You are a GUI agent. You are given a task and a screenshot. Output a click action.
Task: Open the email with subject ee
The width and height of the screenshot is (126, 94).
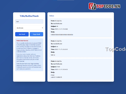[x=81, y=48]
